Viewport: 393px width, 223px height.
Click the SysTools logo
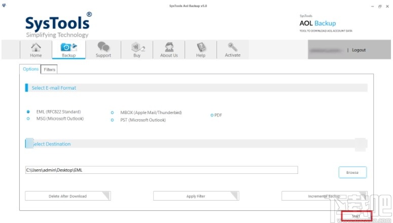(59, 25)
